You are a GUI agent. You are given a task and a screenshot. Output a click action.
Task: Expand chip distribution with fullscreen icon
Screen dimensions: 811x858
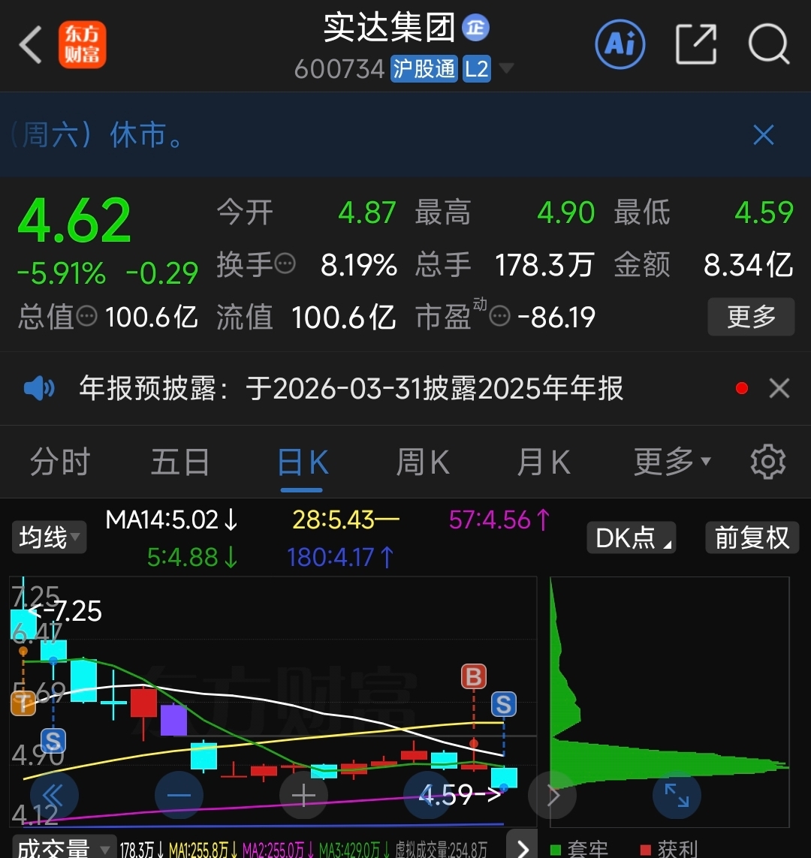point(677,795)
